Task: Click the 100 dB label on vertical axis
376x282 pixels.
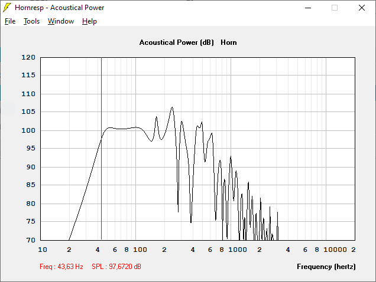Action: (28, 130)
